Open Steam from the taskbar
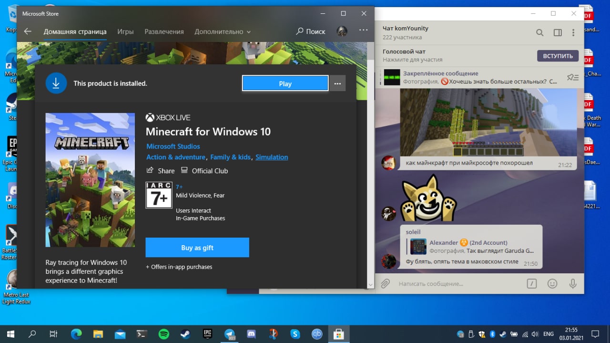Image resolution: width=610 pixels, height=343 pixels. pyautogui.click(x=185, y=334)
